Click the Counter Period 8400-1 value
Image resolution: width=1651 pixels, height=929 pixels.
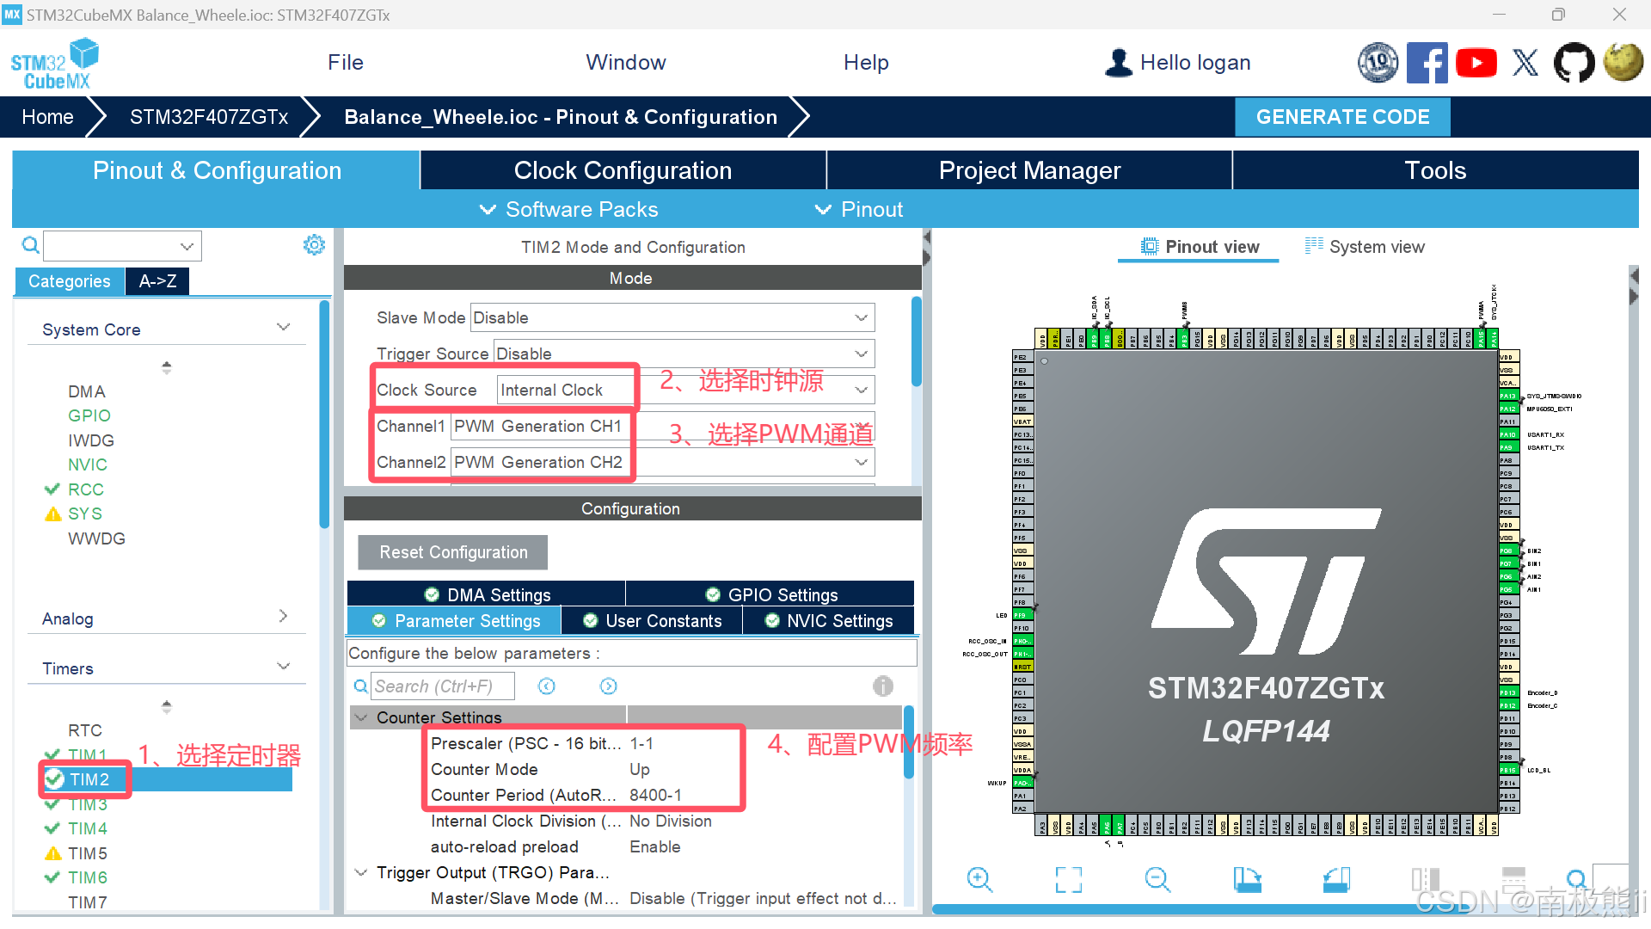[656, 795]
